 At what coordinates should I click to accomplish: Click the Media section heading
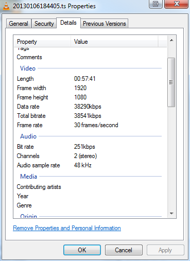tap(29, 177)
